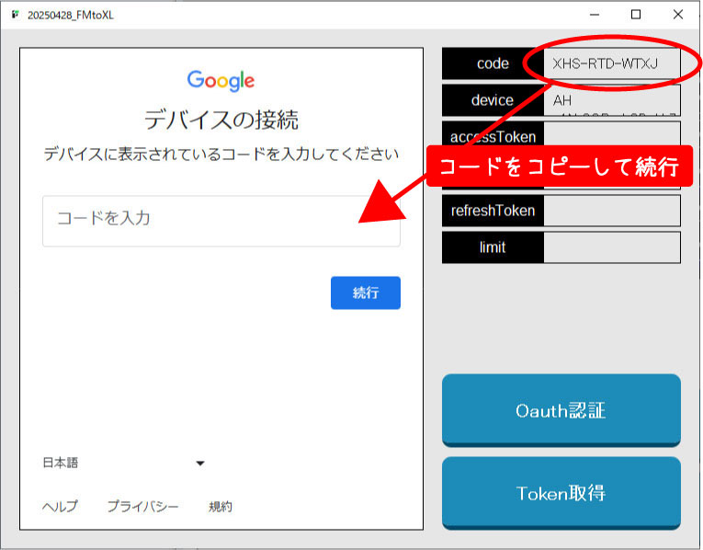Minimize the 20250428_FMtoXL window
Viewport: 703px width, 550px height.
[x=595, y=15]
